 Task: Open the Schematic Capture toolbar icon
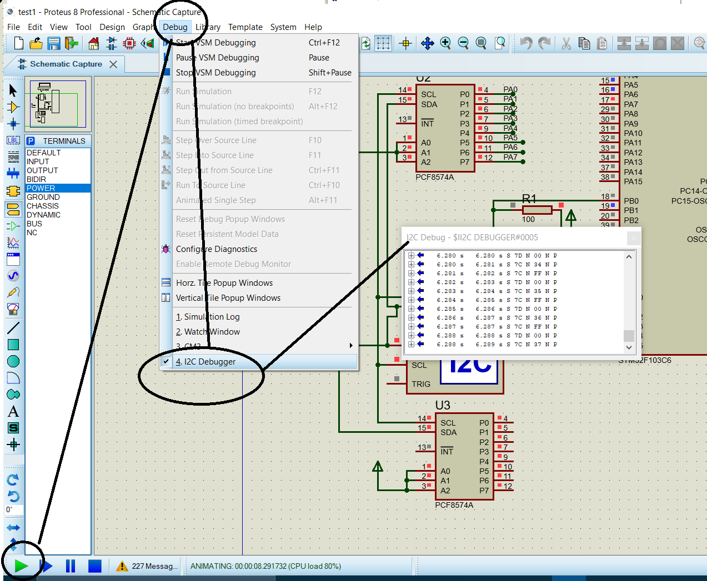tap(112, 43)
